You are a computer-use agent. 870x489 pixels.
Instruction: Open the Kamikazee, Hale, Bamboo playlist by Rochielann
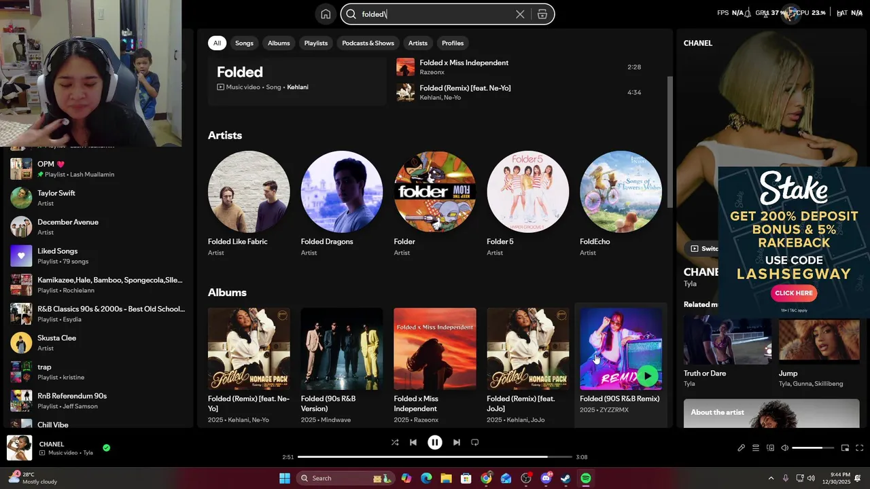98,285
